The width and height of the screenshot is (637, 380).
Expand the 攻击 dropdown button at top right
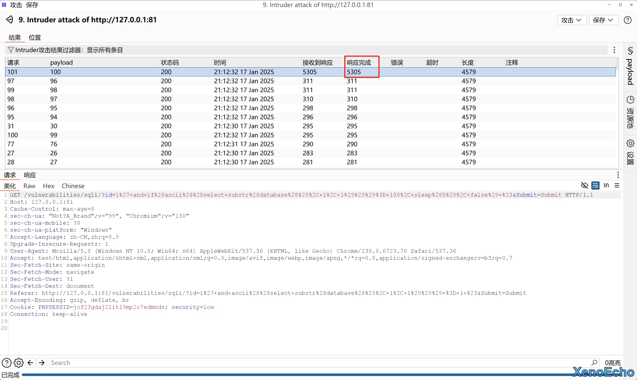point(571,20)
